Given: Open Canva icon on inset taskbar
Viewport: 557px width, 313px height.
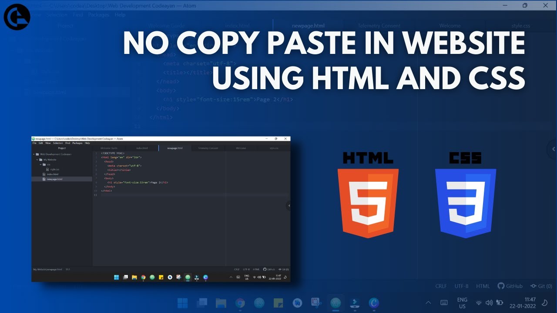Looking at the screenshot, I should tap(205, 277).
